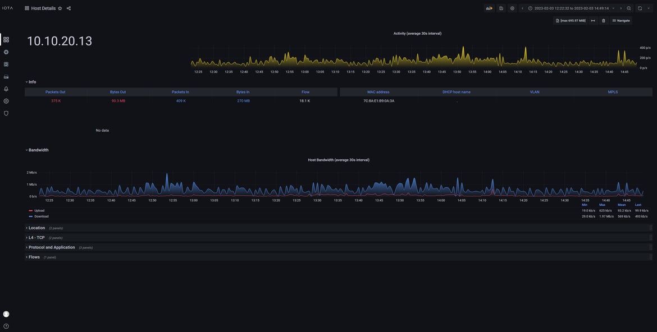657x332 pixels.
Task: Click the share dashboard icon beside the title
Action: pyautogui.click(x=67, y=7)
